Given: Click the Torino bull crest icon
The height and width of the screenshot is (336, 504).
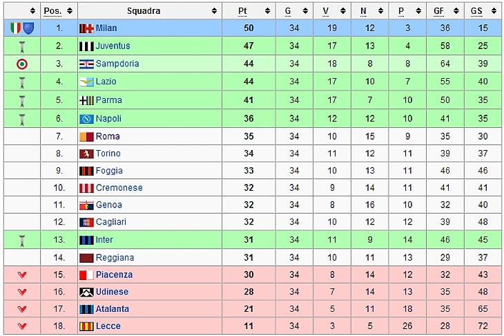Looking at the screenshot, I should 86,153.
